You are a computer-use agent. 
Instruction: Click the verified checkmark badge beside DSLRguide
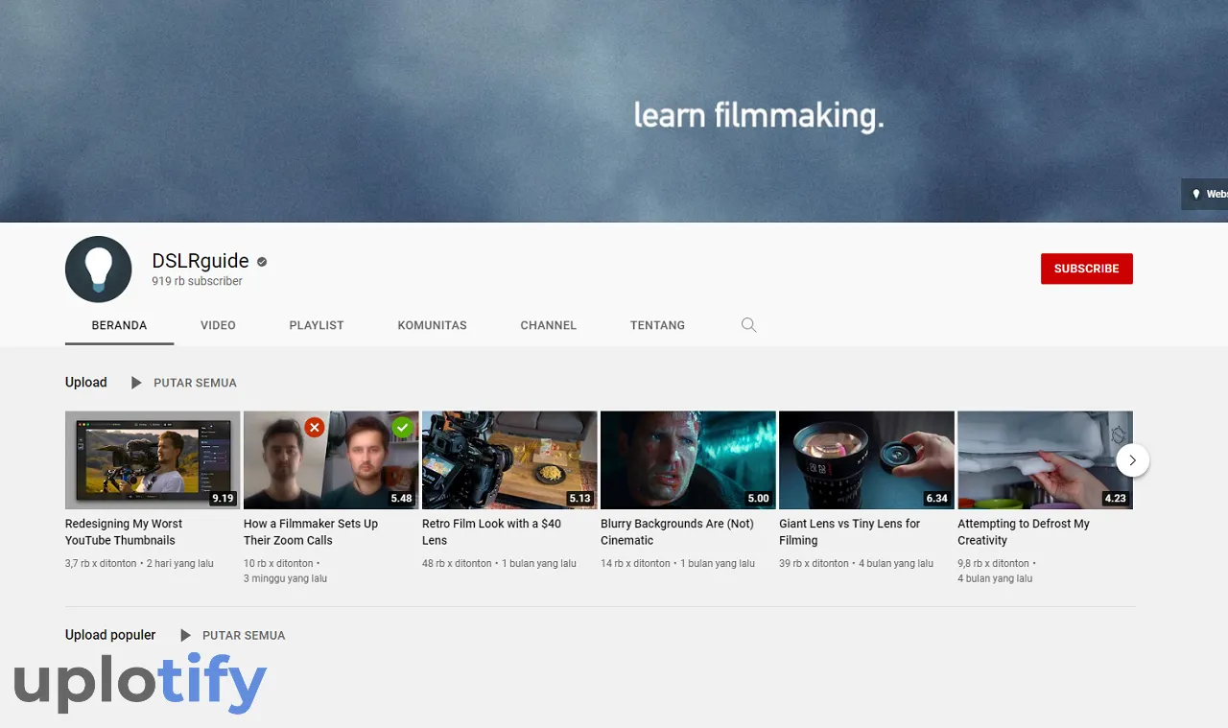(262, 261)
